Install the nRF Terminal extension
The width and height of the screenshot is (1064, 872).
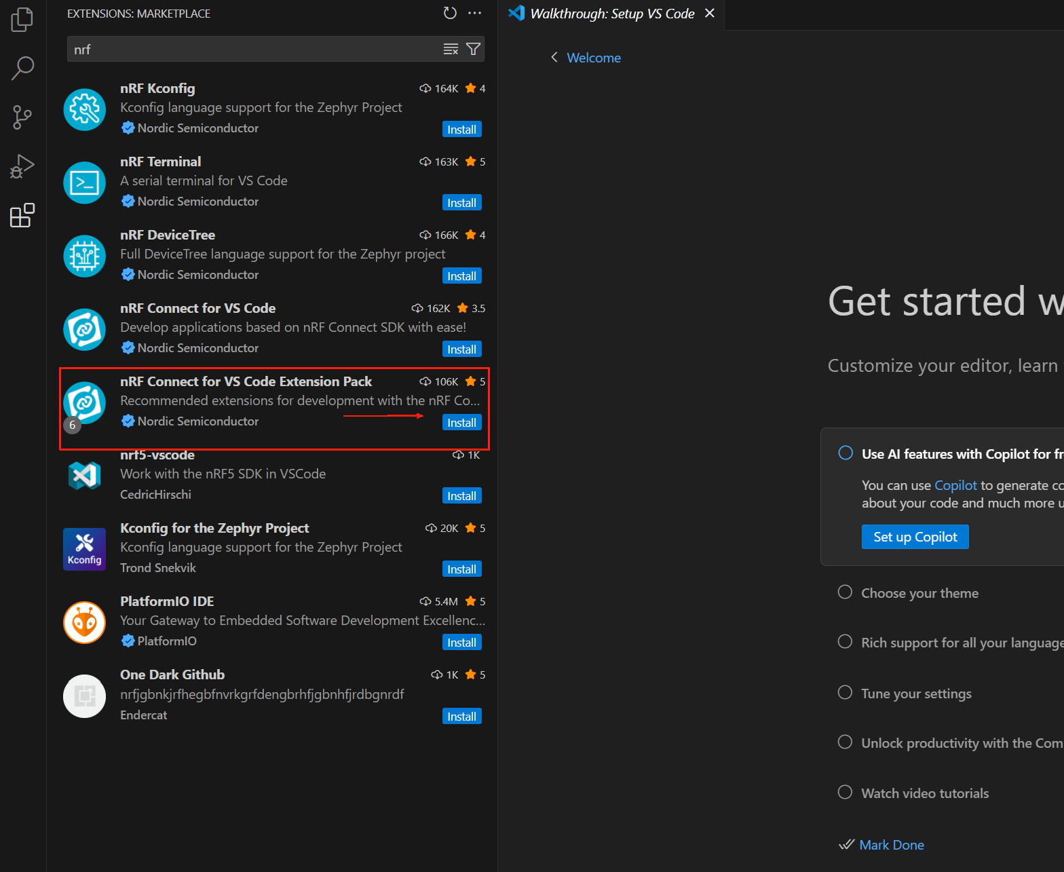461,203
